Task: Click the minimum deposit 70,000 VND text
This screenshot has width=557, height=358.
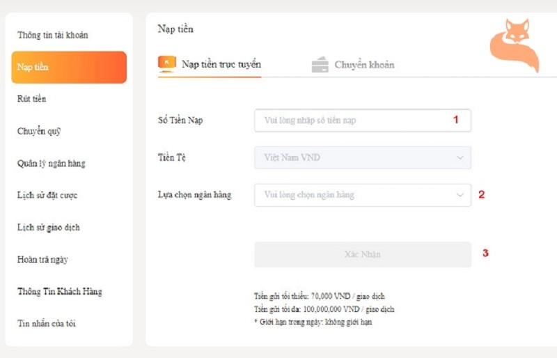Action: click(x=320, y=296)
